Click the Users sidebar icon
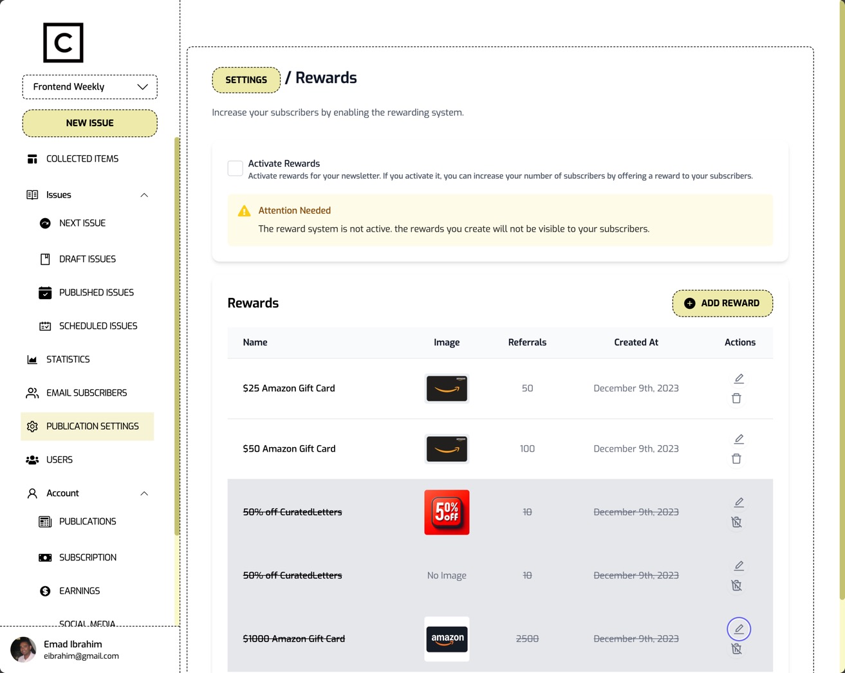 (x=32, y=459)
